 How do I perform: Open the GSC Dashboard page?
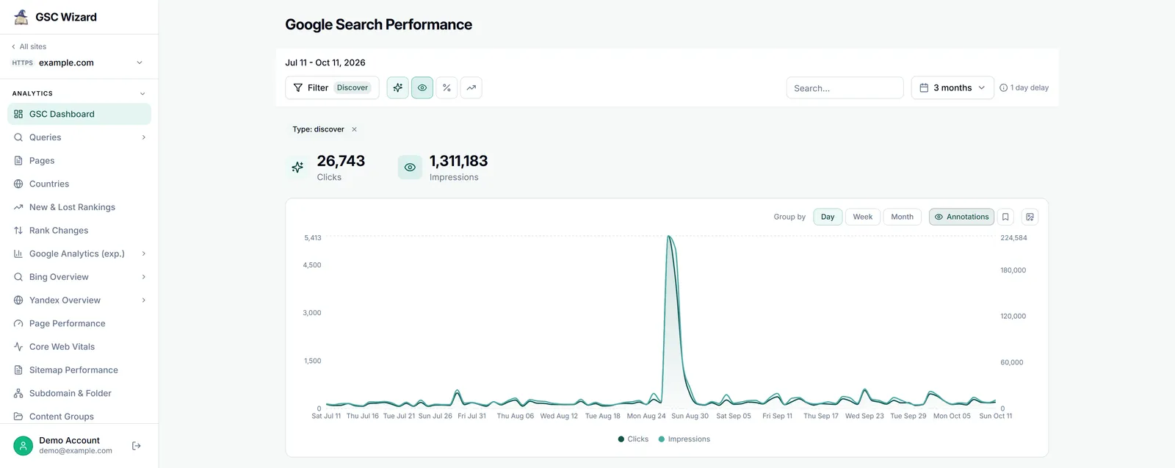coord(79,114)
